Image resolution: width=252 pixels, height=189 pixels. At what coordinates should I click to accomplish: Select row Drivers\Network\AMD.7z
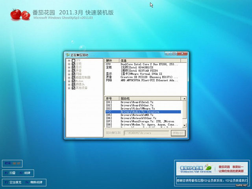143,115
